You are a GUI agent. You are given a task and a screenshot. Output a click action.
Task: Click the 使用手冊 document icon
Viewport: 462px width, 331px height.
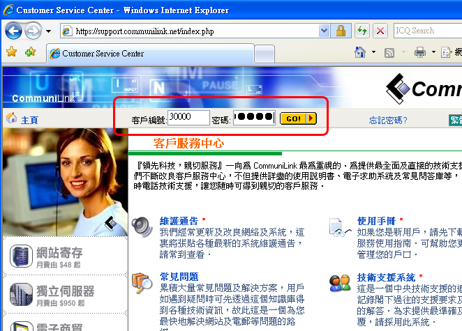coord(340,227)
